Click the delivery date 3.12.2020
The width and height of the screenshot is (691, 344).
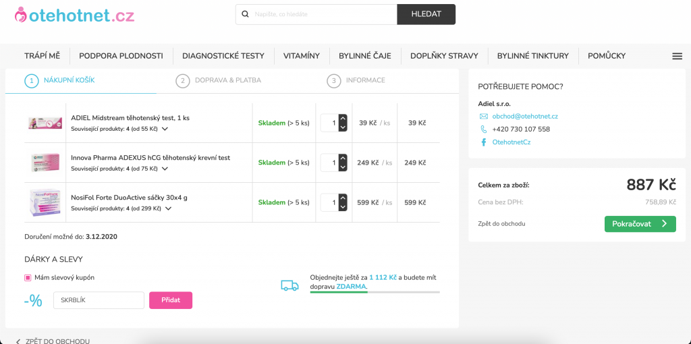point(101,237)
